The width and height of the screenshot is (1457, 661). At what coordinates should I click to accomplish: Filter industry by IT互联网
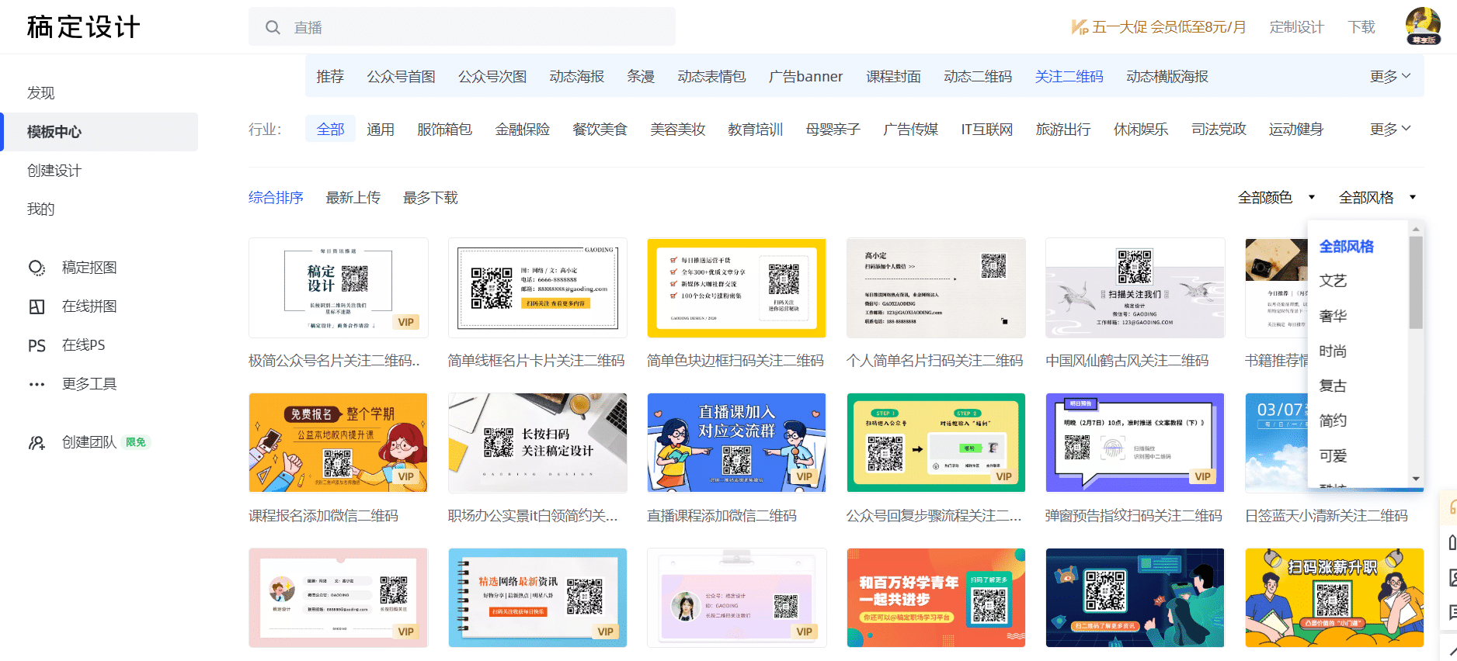click(x=986, y=129)
